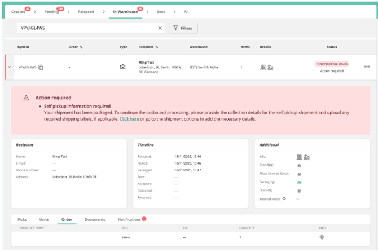
Task: Click the shipment type box icon
Action: coord(122,67)
